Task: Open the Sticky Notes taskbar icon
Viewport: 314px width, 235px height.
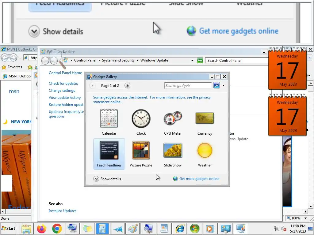Action: coord(87,228)
